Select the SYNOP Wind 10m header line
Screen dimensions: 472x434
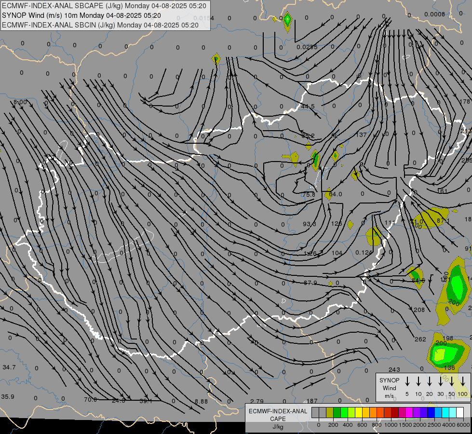81,15
